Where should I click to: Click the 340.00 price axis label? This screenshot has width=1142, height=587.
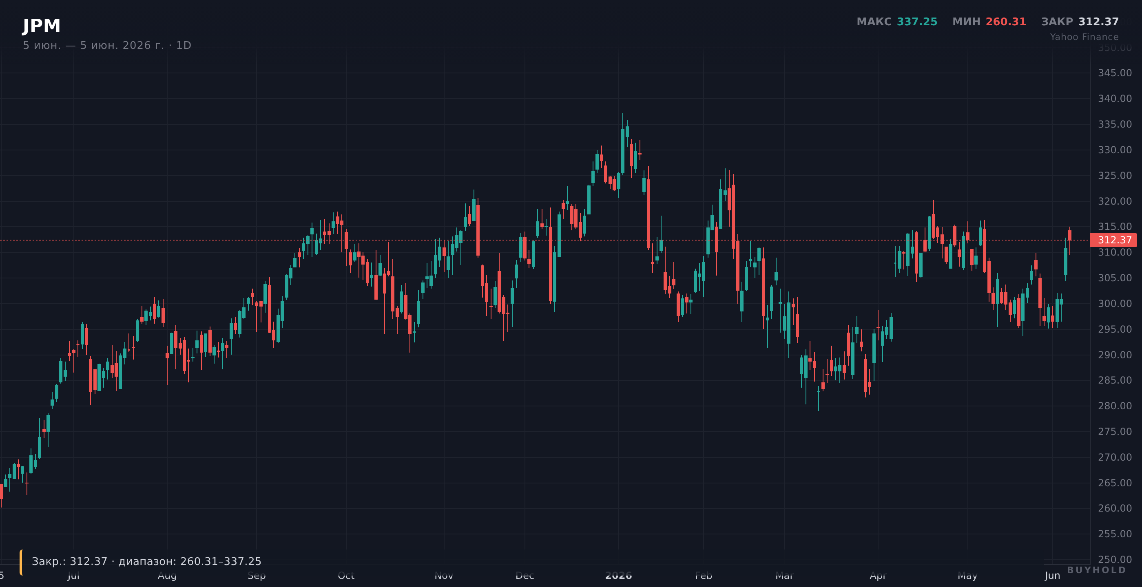coord(1115,98)
